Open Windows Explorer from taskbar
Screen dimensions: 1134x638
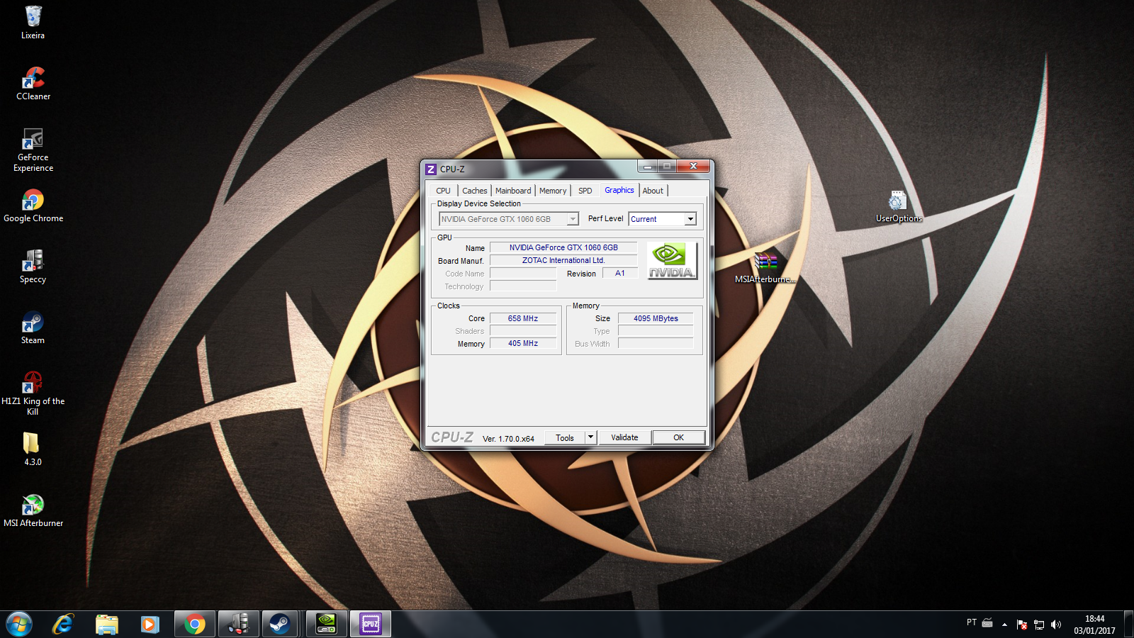(106, 625)
